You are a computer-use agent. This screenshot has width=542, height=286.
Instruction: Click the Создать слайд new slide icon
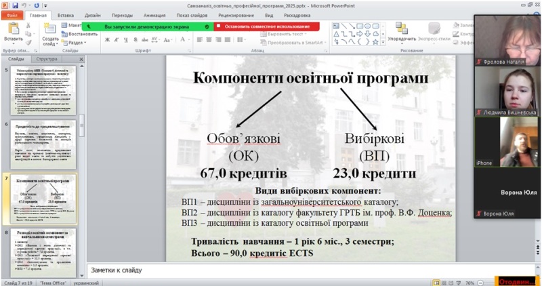coord(50,29)
